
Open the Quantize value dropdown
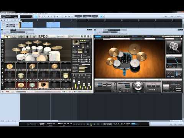click(79, 16)
